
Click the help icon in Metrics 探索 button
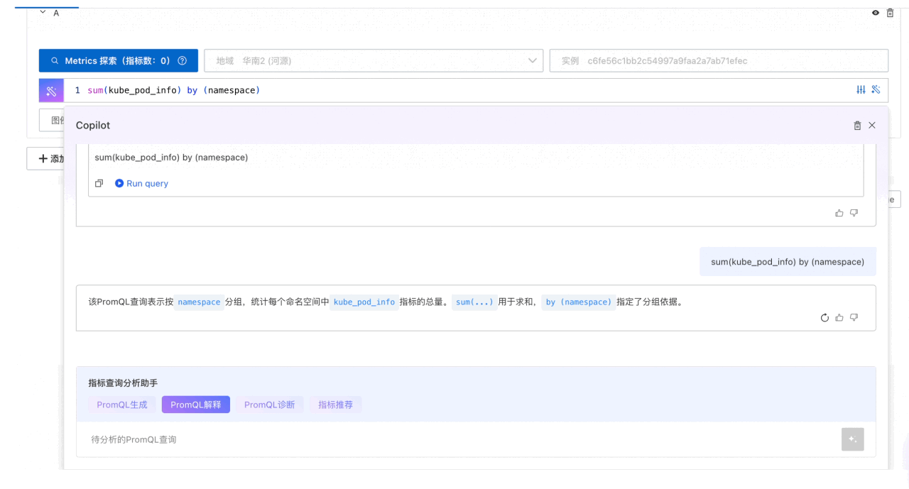(x=183, y=61)
